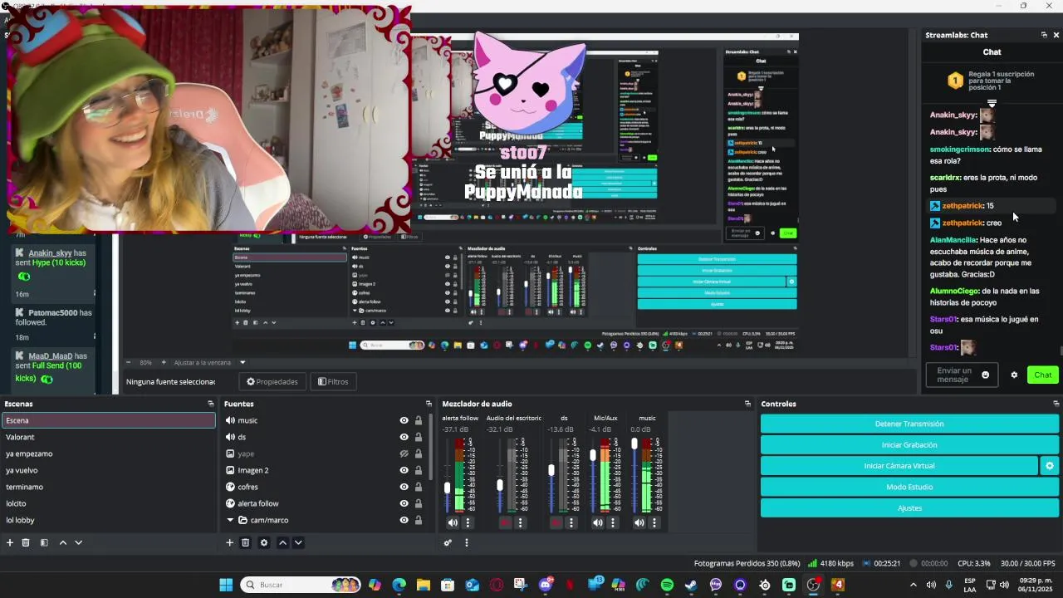Open advanced audio properties gears icon
This screenshot has height=598, width=1063.
click(x=448, y=542)
